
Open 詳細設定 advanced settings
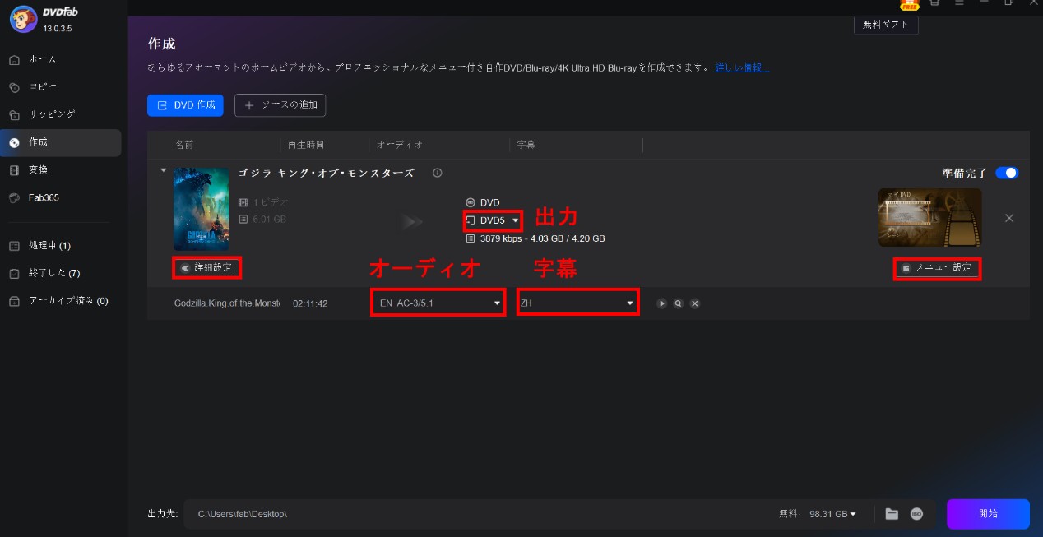pos(207,267)
